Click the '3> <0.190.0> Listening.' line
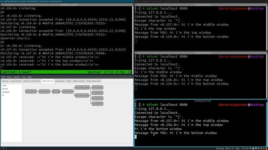The image size is (268, 150). (21, 46)
